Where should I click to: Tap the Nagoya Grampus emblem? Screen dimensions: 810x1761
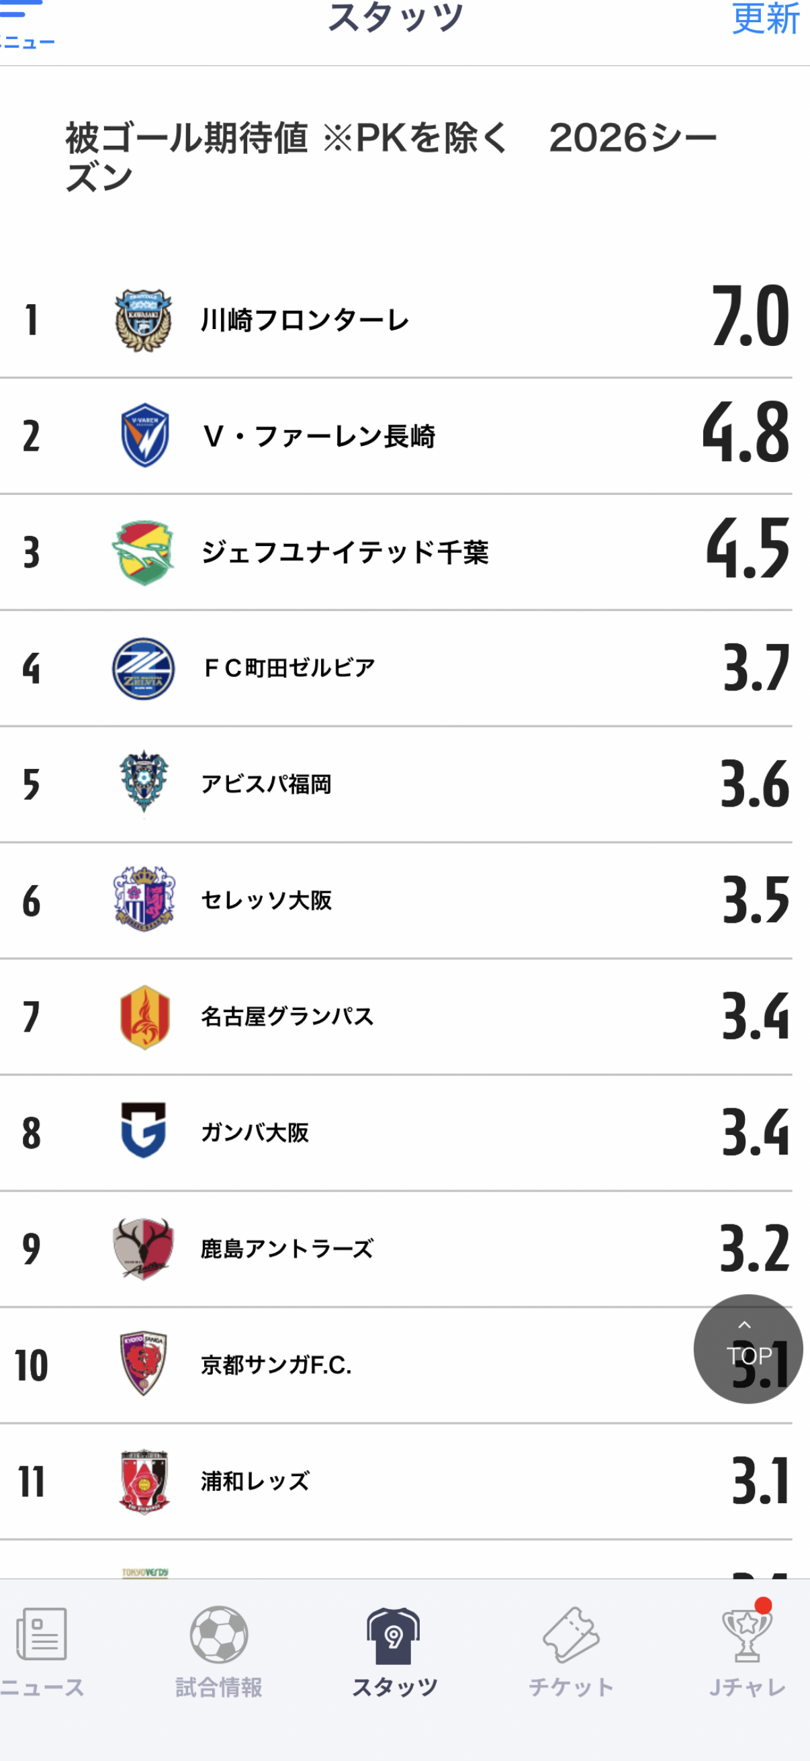pyautogui.click(x=144, y=1017)
